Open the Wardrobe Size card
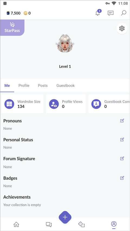 click(22, 104)
